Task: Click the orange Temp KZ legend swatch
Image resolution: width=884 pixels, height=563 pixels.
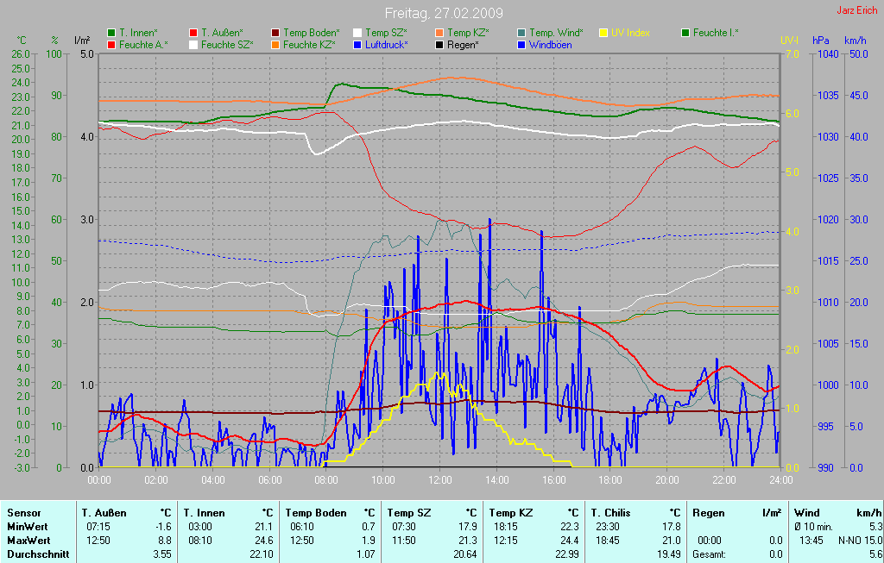Action: tap(439, 33)
